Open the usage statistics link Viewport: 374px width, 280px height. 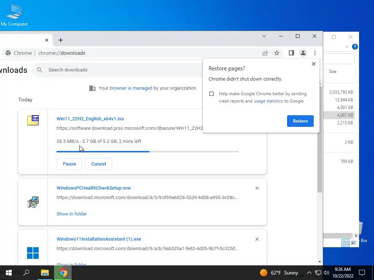click(268, 101)
